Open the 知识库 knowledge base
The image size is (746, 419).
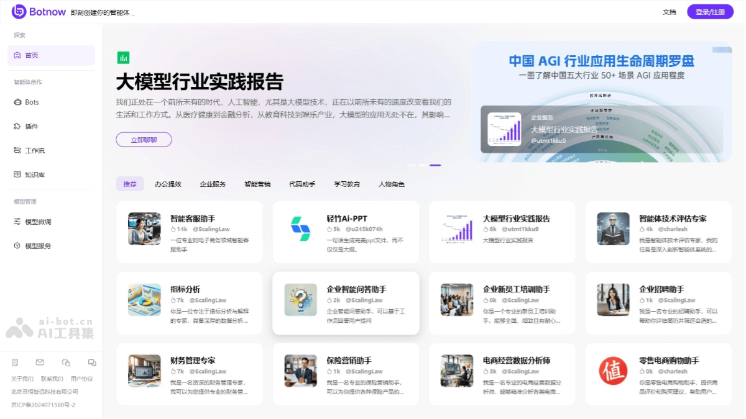coord(34,175)
